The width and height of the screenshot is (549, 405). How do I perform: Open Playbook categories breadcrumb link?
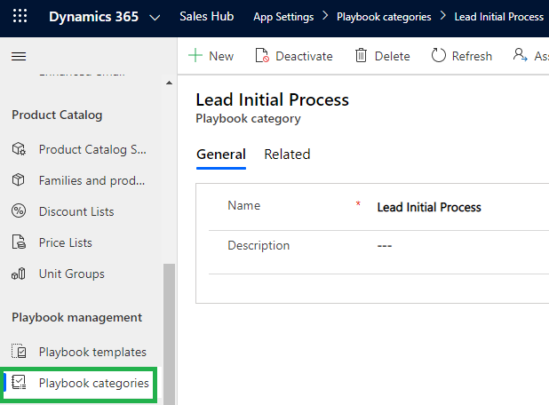(383, 17)
